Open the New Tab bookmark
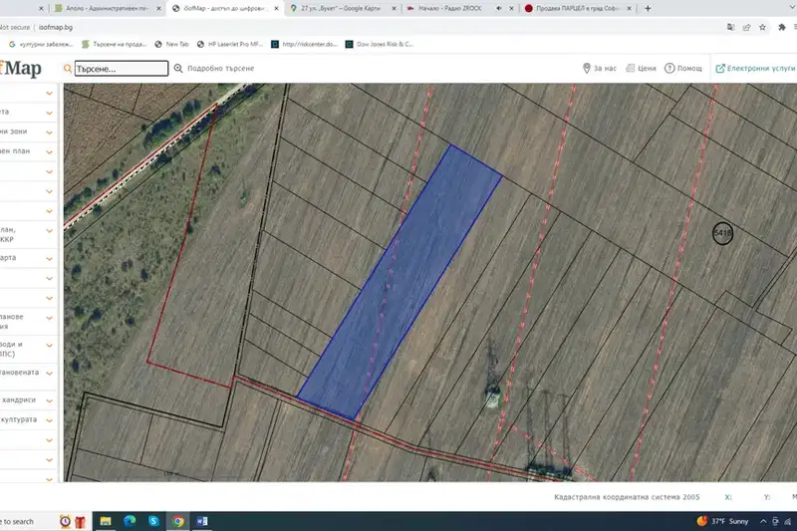 171,44
